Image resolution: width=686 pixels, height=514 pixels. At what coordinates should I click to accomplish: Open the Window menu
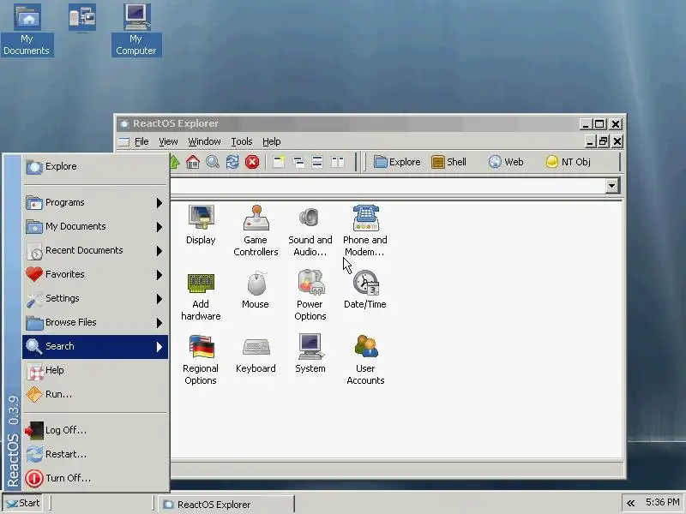pos(204,141)
